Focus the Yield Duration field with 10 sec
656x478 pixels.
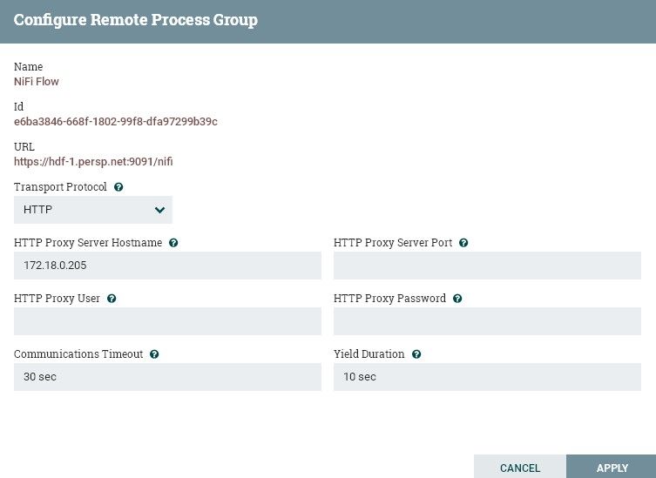click(x=487, y=377)
